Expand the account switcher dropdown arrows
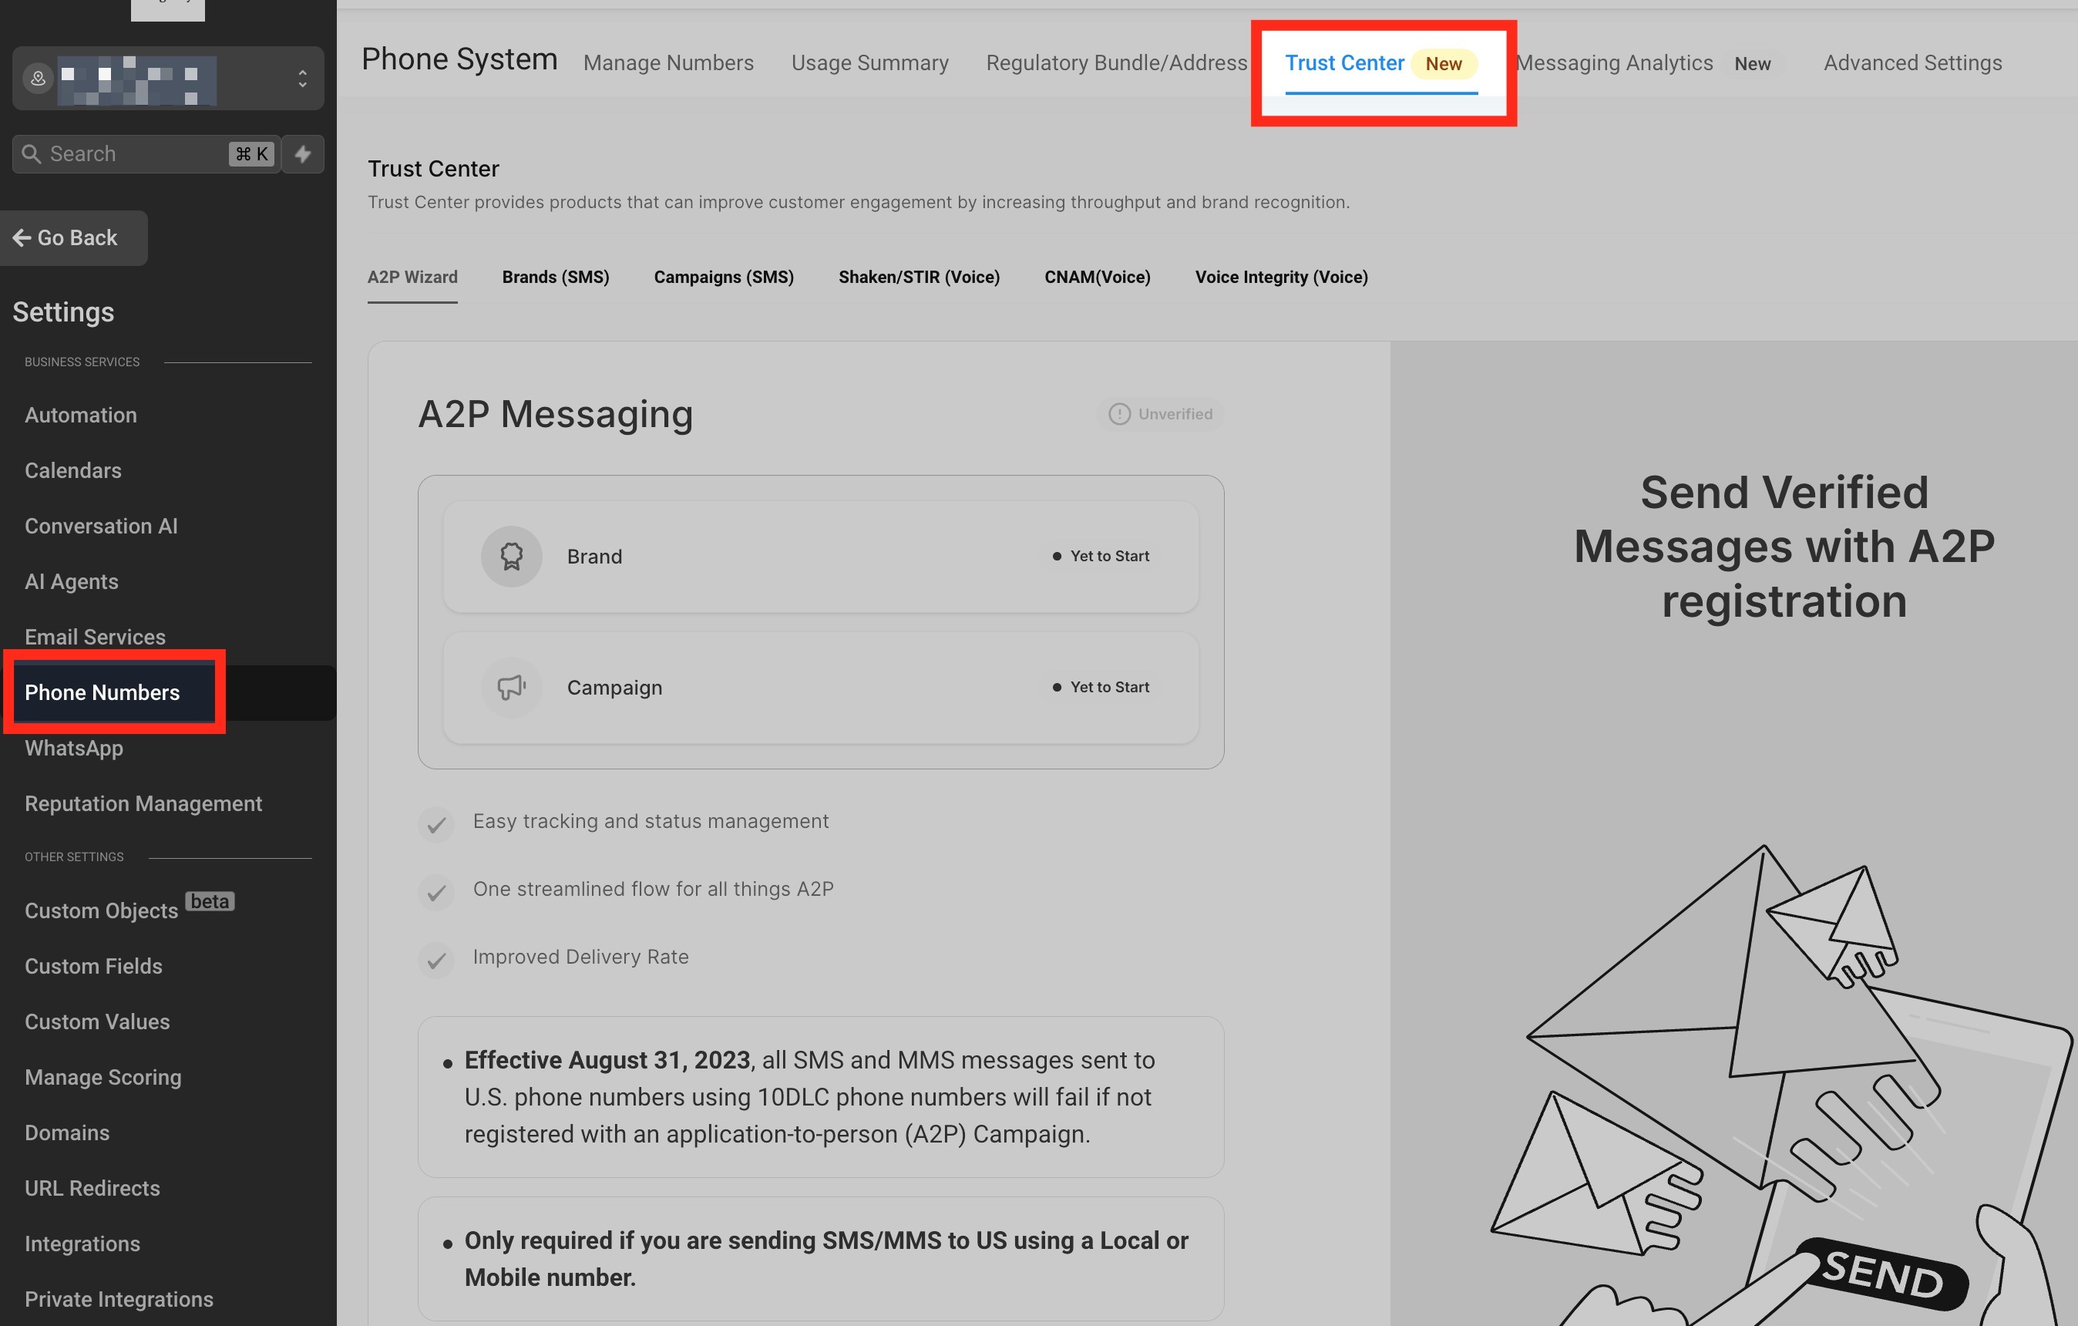The width and height of the screenshot is (2078, 1326). (302, 79)
